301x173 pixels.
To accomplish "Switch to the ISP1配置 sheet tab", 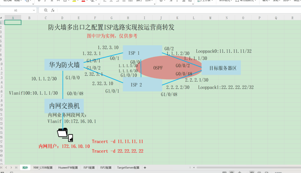I will pos(89,167).
